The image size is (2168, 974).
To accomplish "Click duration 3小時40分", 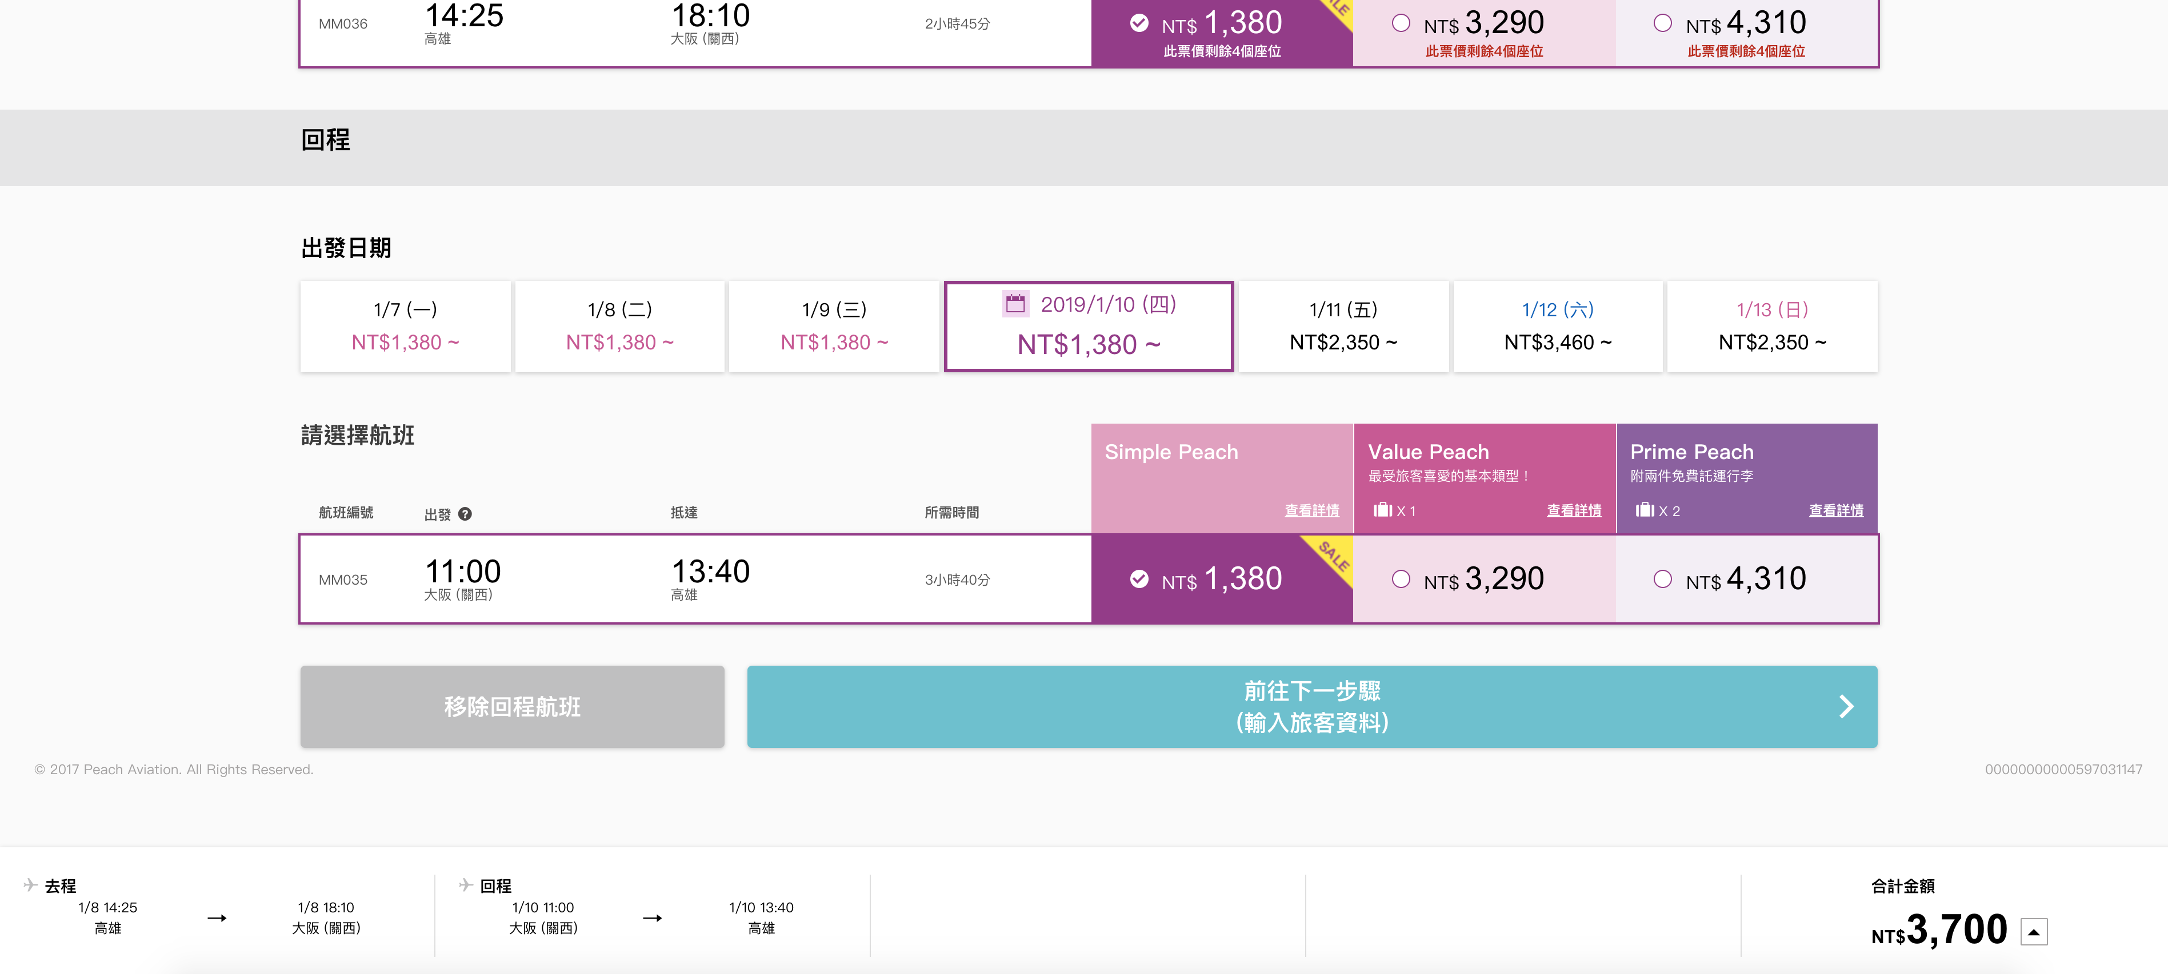I will point(957,579).
